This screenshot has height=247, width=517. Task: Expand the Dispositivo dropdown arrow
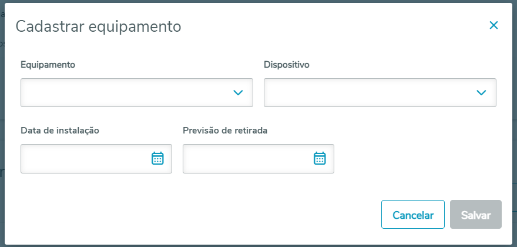click(x=481, y=92)
